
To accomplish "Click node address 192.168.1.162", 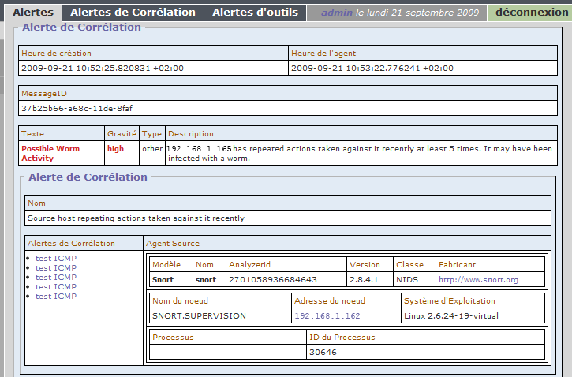I will (327, 315).
